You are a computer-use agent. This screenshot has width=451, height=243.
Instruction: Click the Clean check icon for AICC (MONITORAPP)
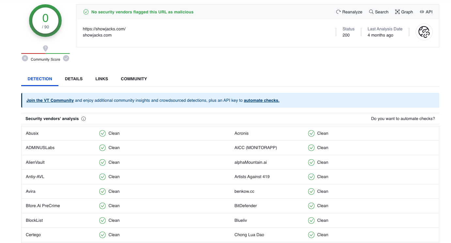click(311, 148)
